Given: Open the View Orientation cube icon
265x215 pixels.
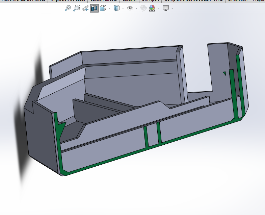Looking at the screenshot, I should pyautogui.click(x=103, y=8).
